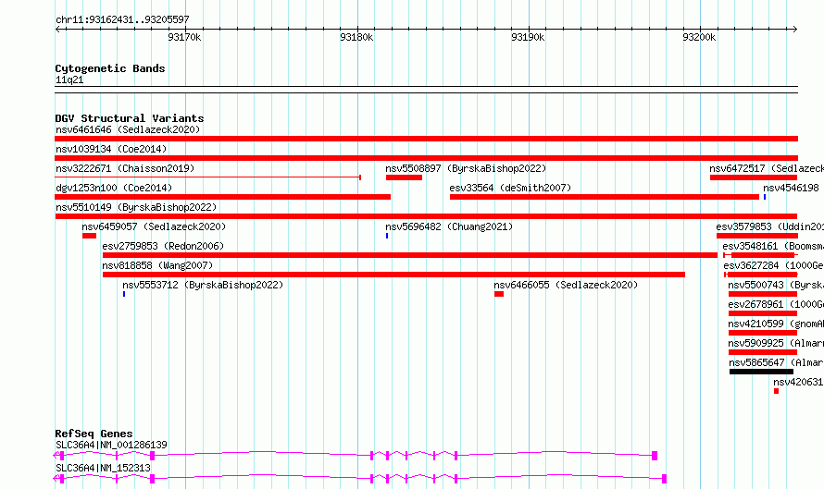Open the esv33564 (deSmith2007) label

point(510,188)
